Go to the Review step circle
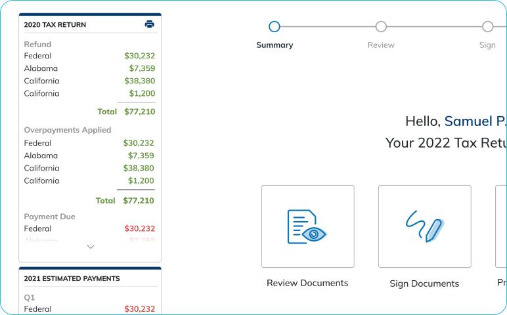The width and height of the screenshot is (507, 315). (381, 26)
